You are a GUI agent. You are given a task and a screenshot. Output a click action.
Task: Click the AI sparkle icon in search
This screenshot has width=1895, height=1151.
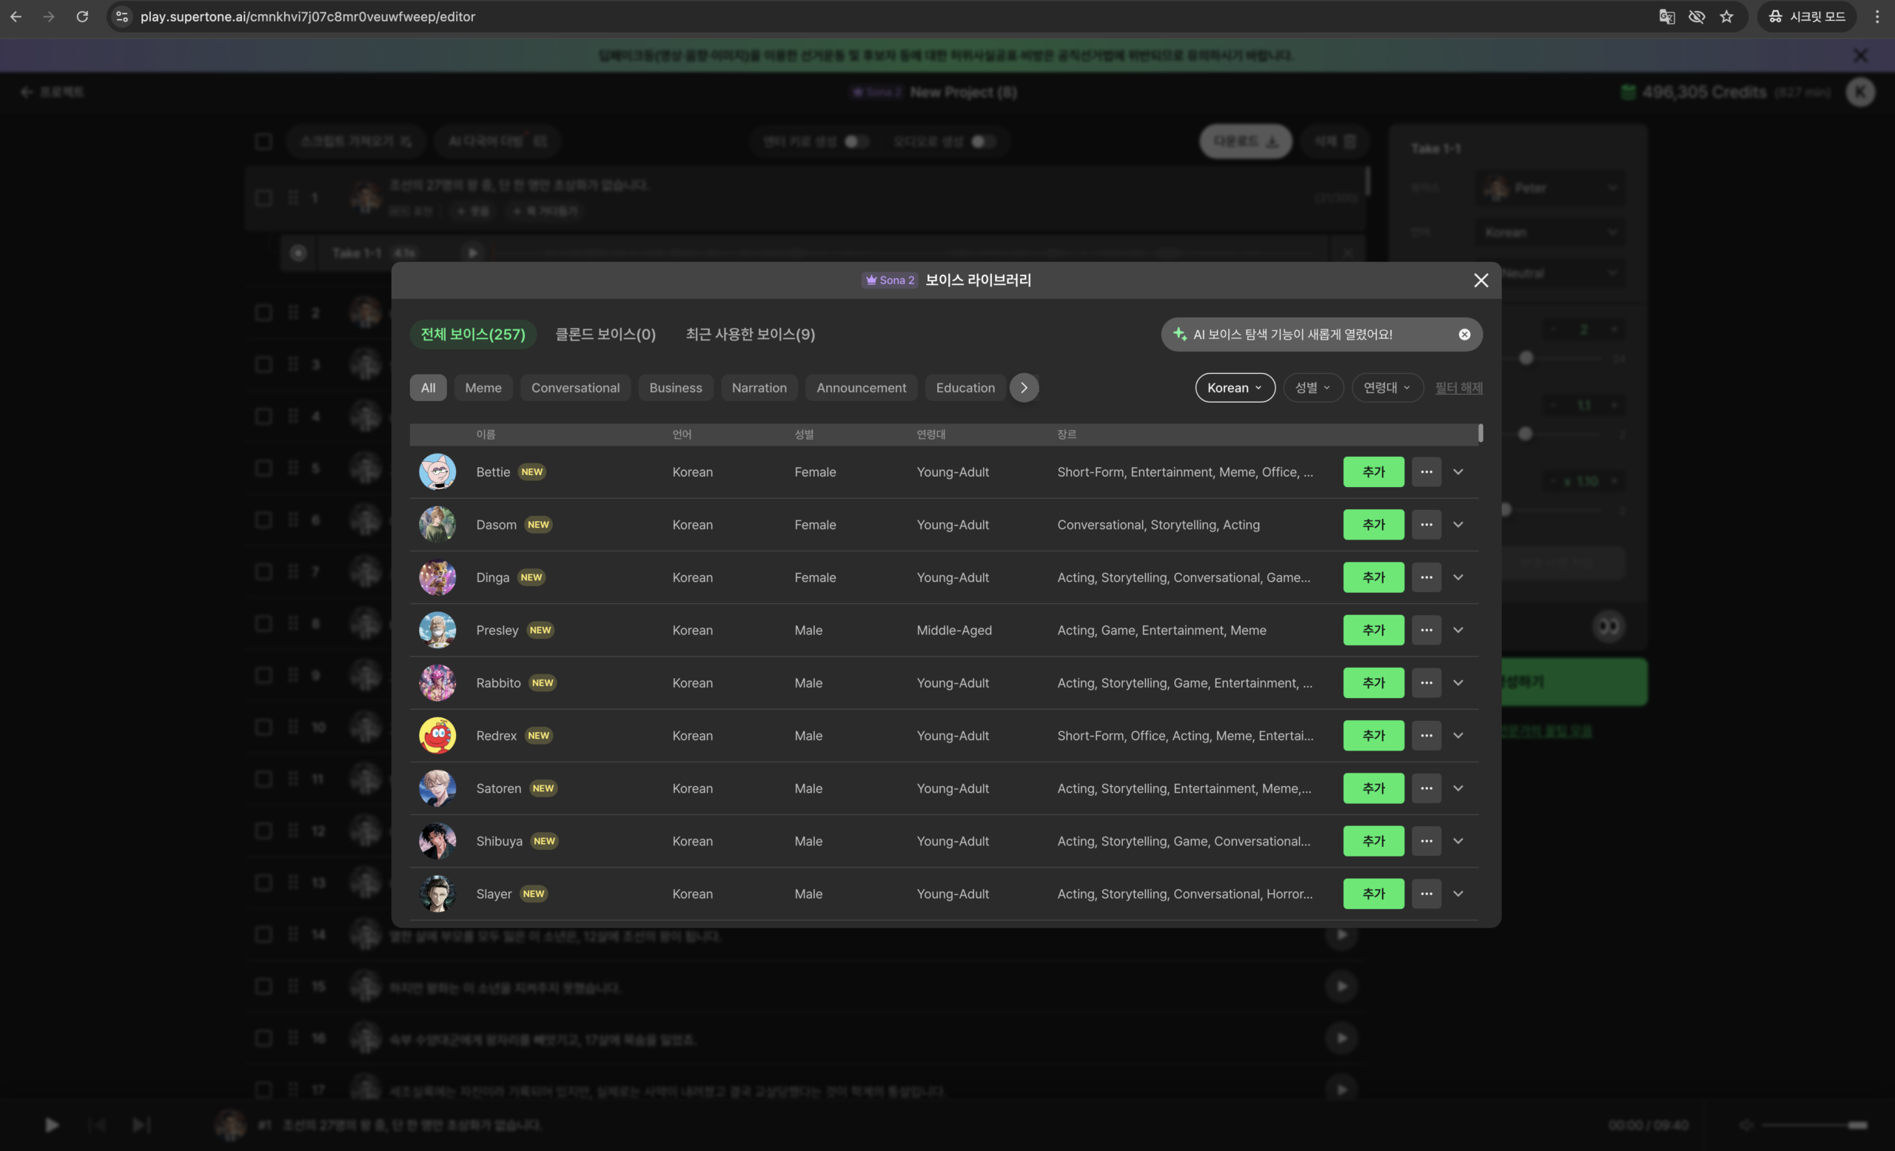1179,334
